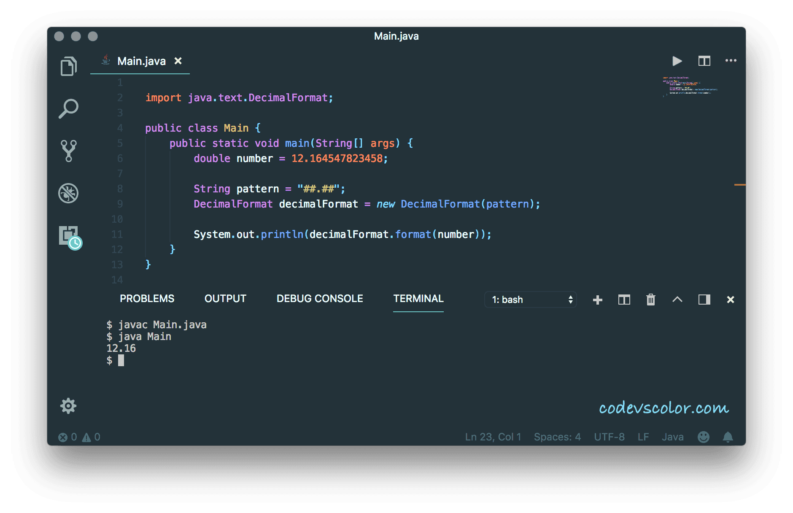The width and height of the screenshot is (793, 513).
Task: Close the terminal panel
Action: point(731,300)
